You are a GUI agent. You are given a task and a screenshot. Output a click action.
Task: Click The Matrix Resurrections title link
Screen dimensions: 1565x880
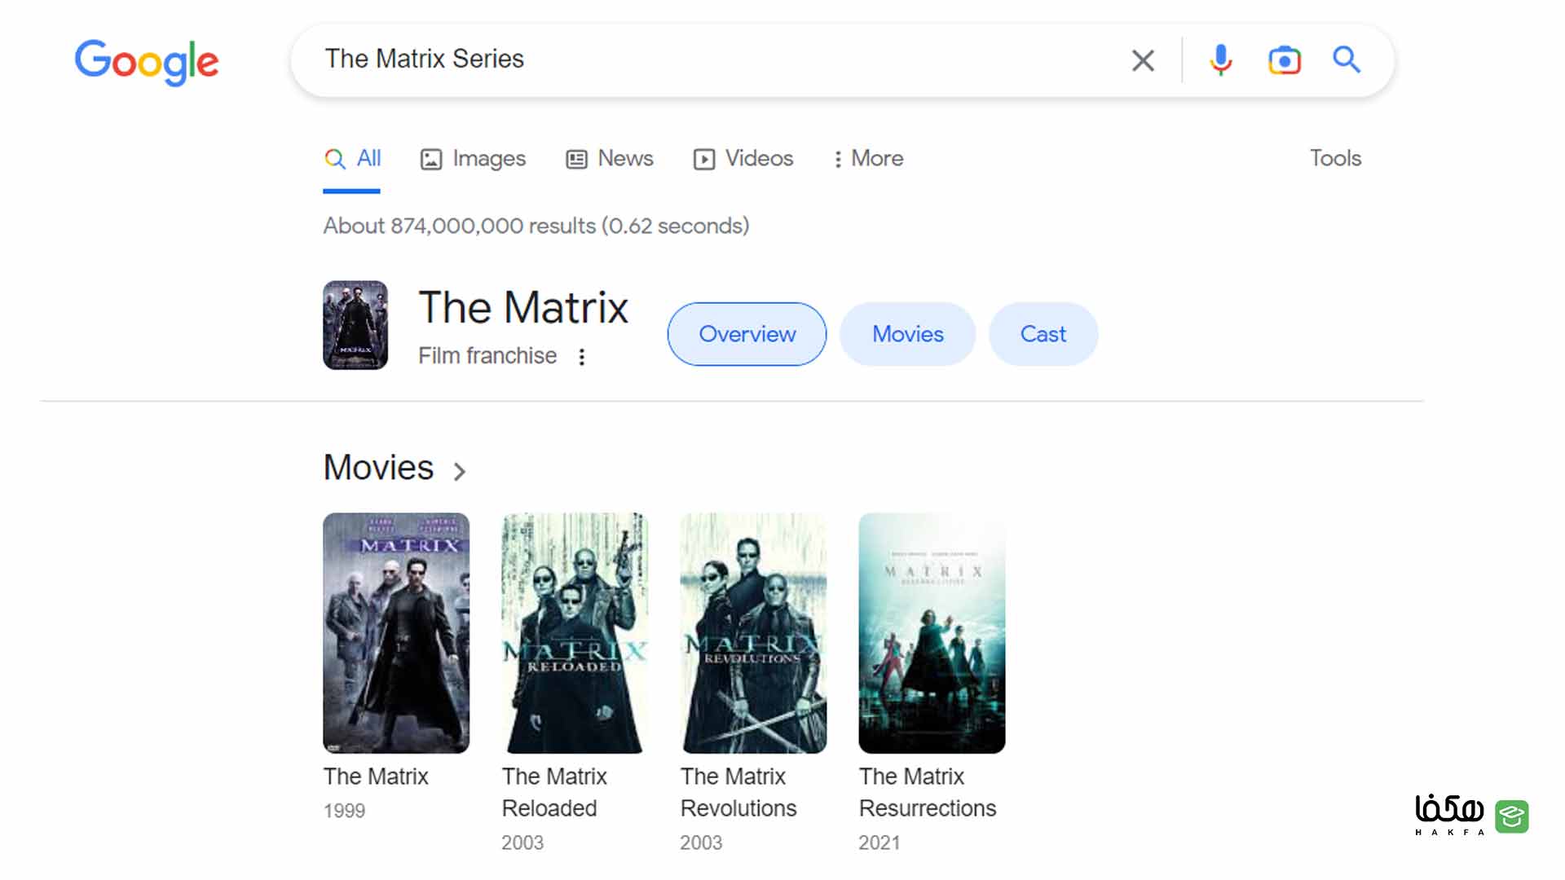coord(928,792)
